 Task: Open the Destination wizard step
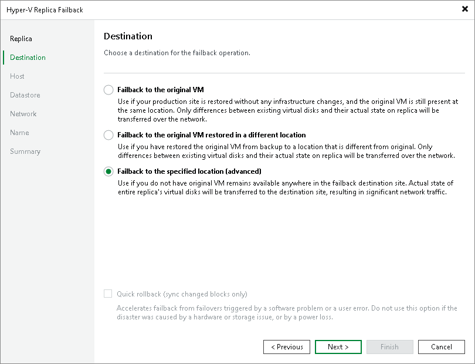28,58
